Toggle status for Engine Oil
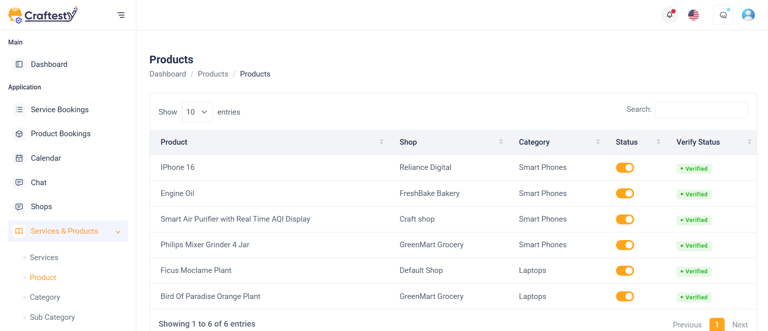This screenshot has height=331, width=768. pos(625,194)
